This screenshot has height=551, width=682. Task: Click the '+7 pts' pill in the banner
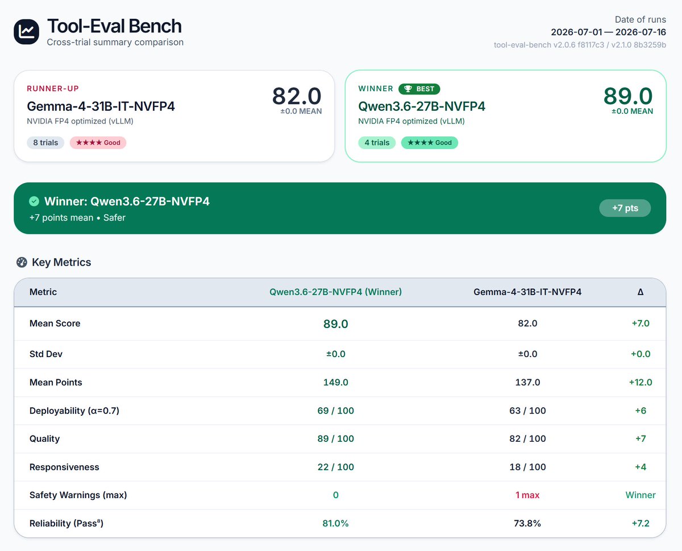pyautogui.click(x=625, y=208)
